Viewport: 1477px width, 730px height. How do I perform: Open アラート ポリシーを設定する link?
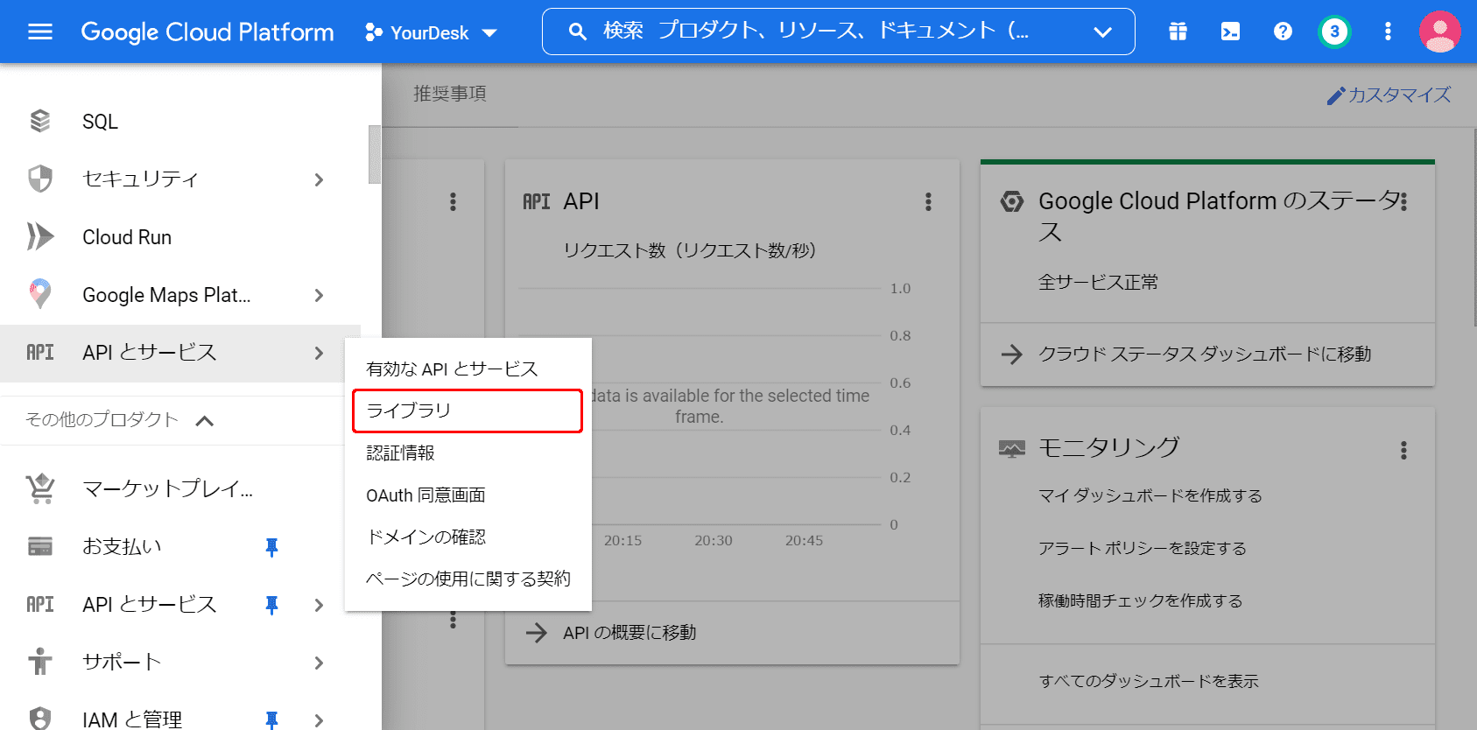coord(1143,548)
